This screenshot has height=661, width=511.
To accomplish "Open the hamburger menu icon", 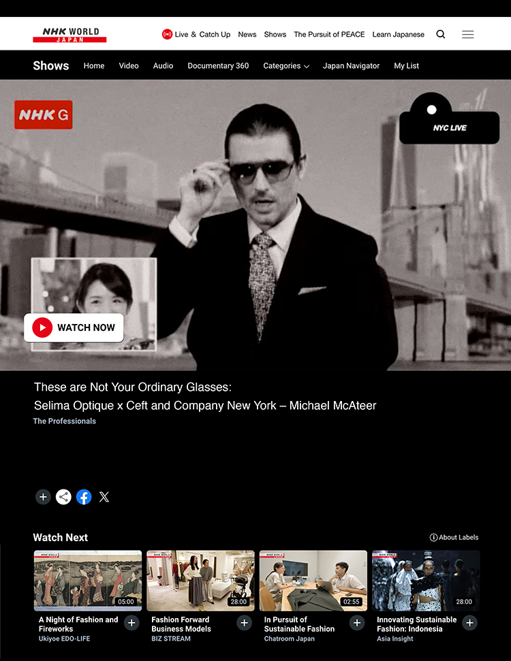I will 467,34.
